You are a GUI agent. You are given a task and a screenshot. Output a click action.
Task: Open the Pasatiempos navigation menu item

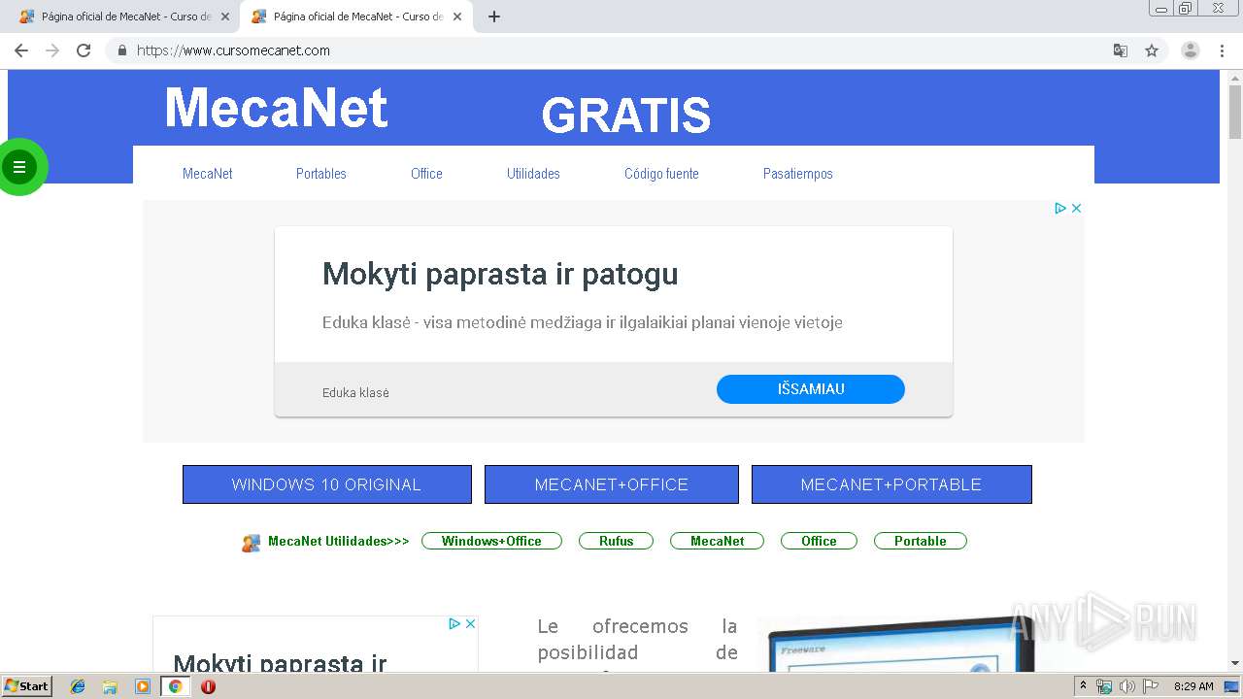tap(798, 174)
